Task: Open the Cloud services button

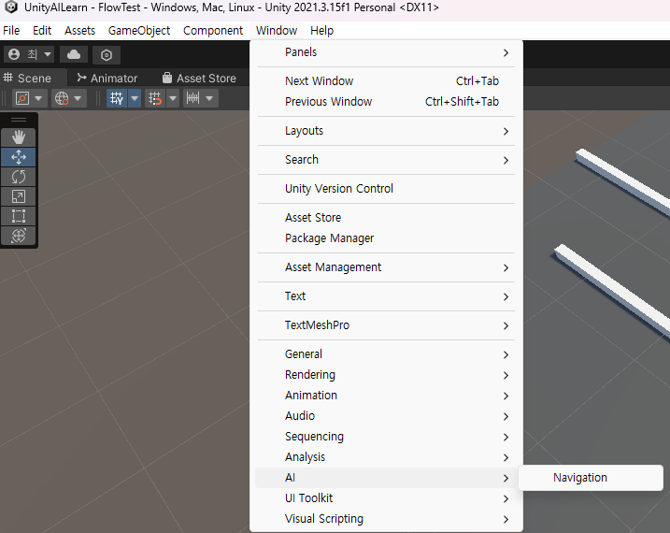Action: click(x=74, y=55)
